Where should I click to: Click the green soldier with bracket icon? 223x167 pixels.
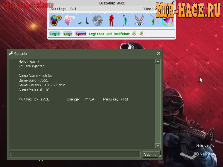point(125,20)
